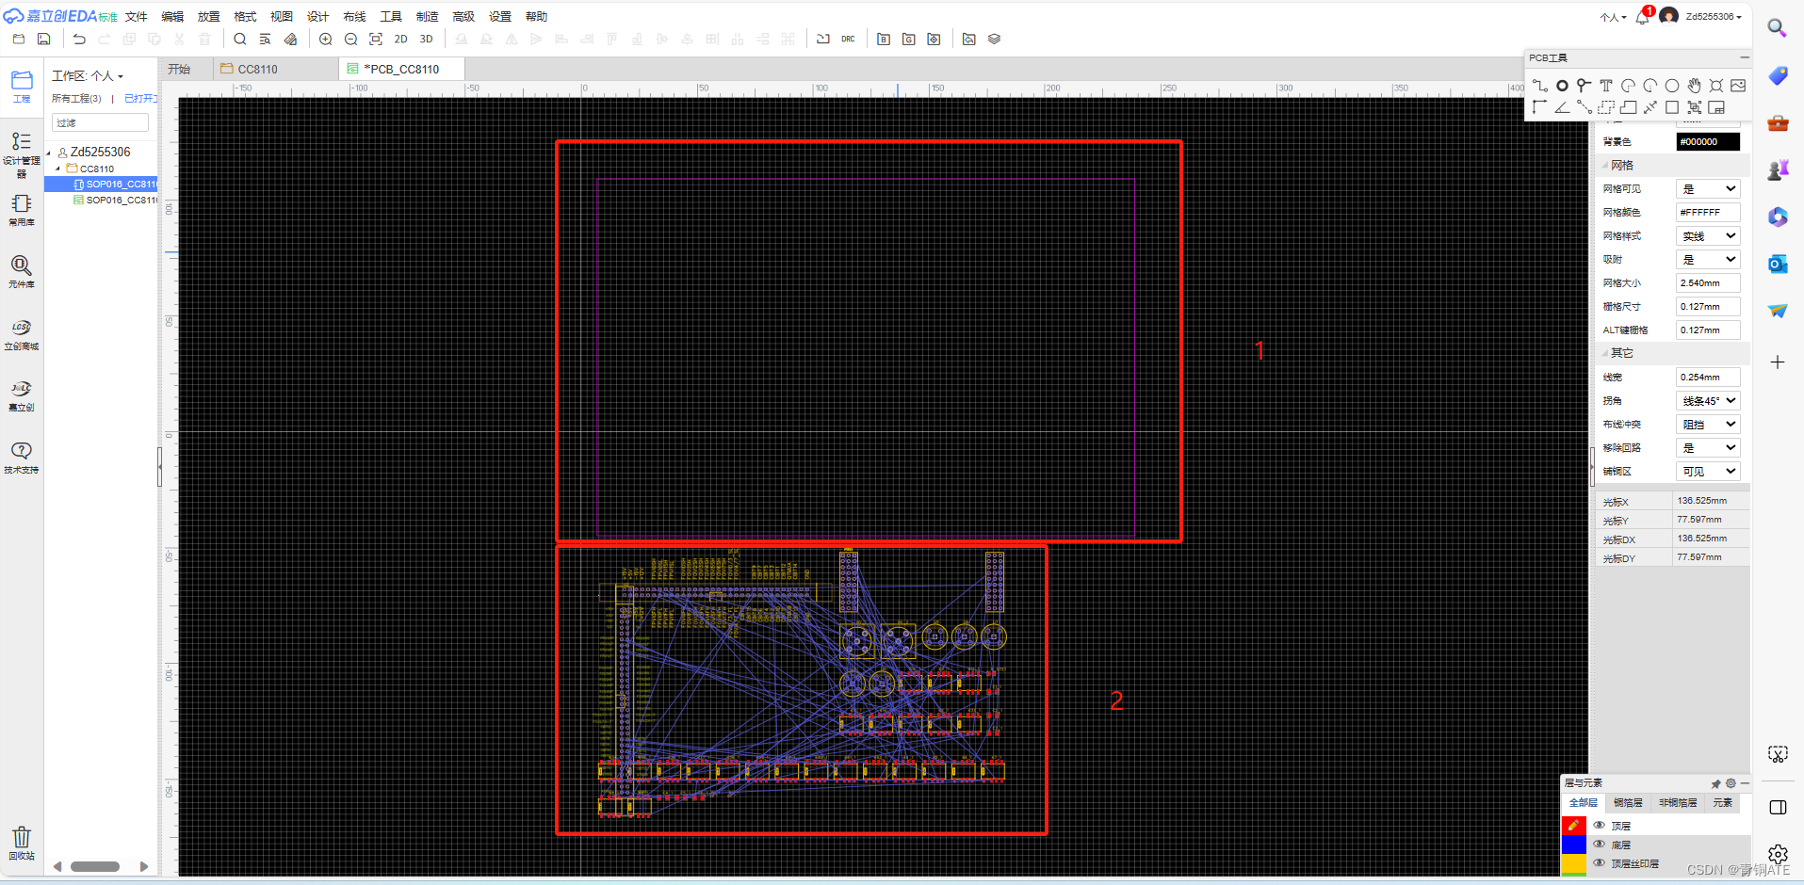
Task: Open the Layer Manager stack icon
Action: point(994,39)
